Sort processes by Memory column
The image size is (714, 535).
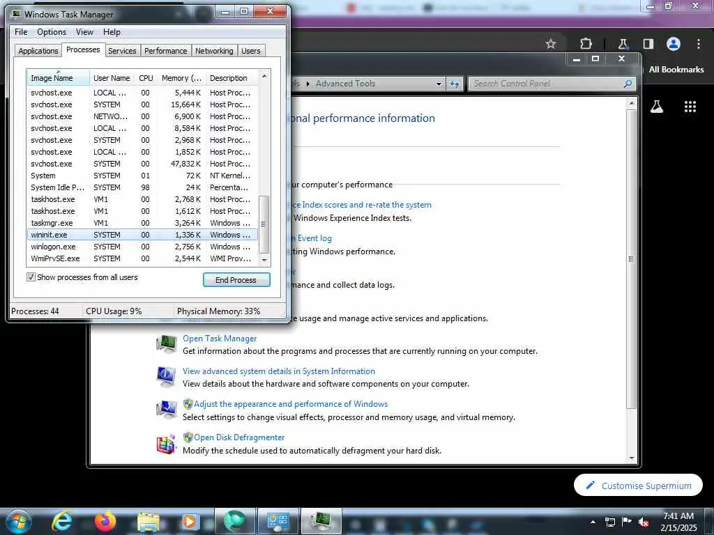click(181, 78)
